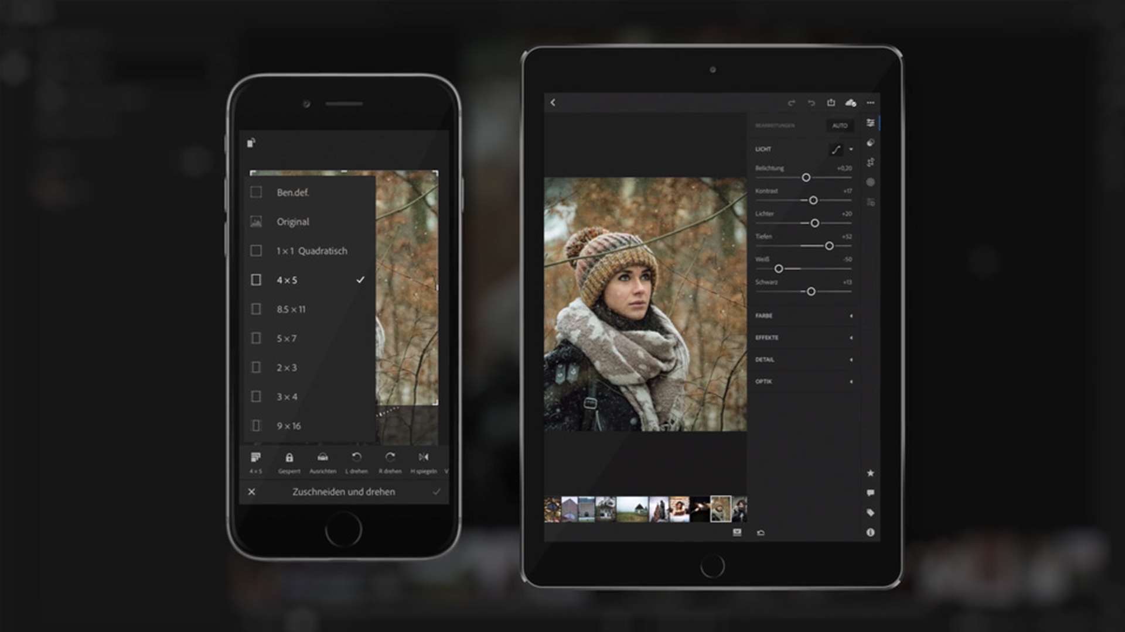The image size is (1125, 632).
Task: Rotate left with L drehen icon
Action: [356, 458]
